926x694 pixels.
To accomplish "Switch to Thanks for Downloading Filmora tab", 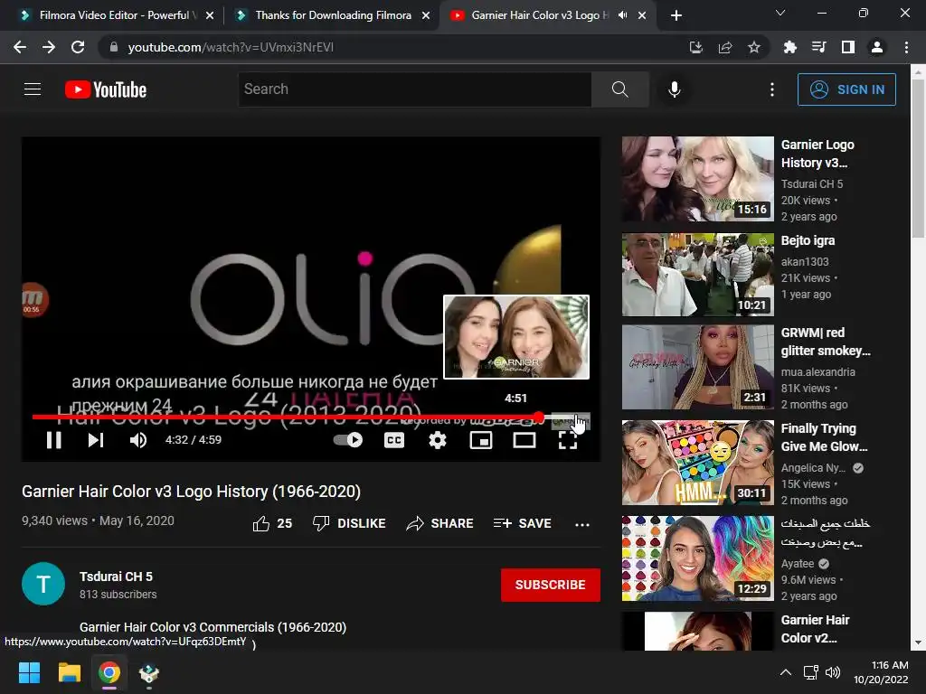I will pos(333,15).
